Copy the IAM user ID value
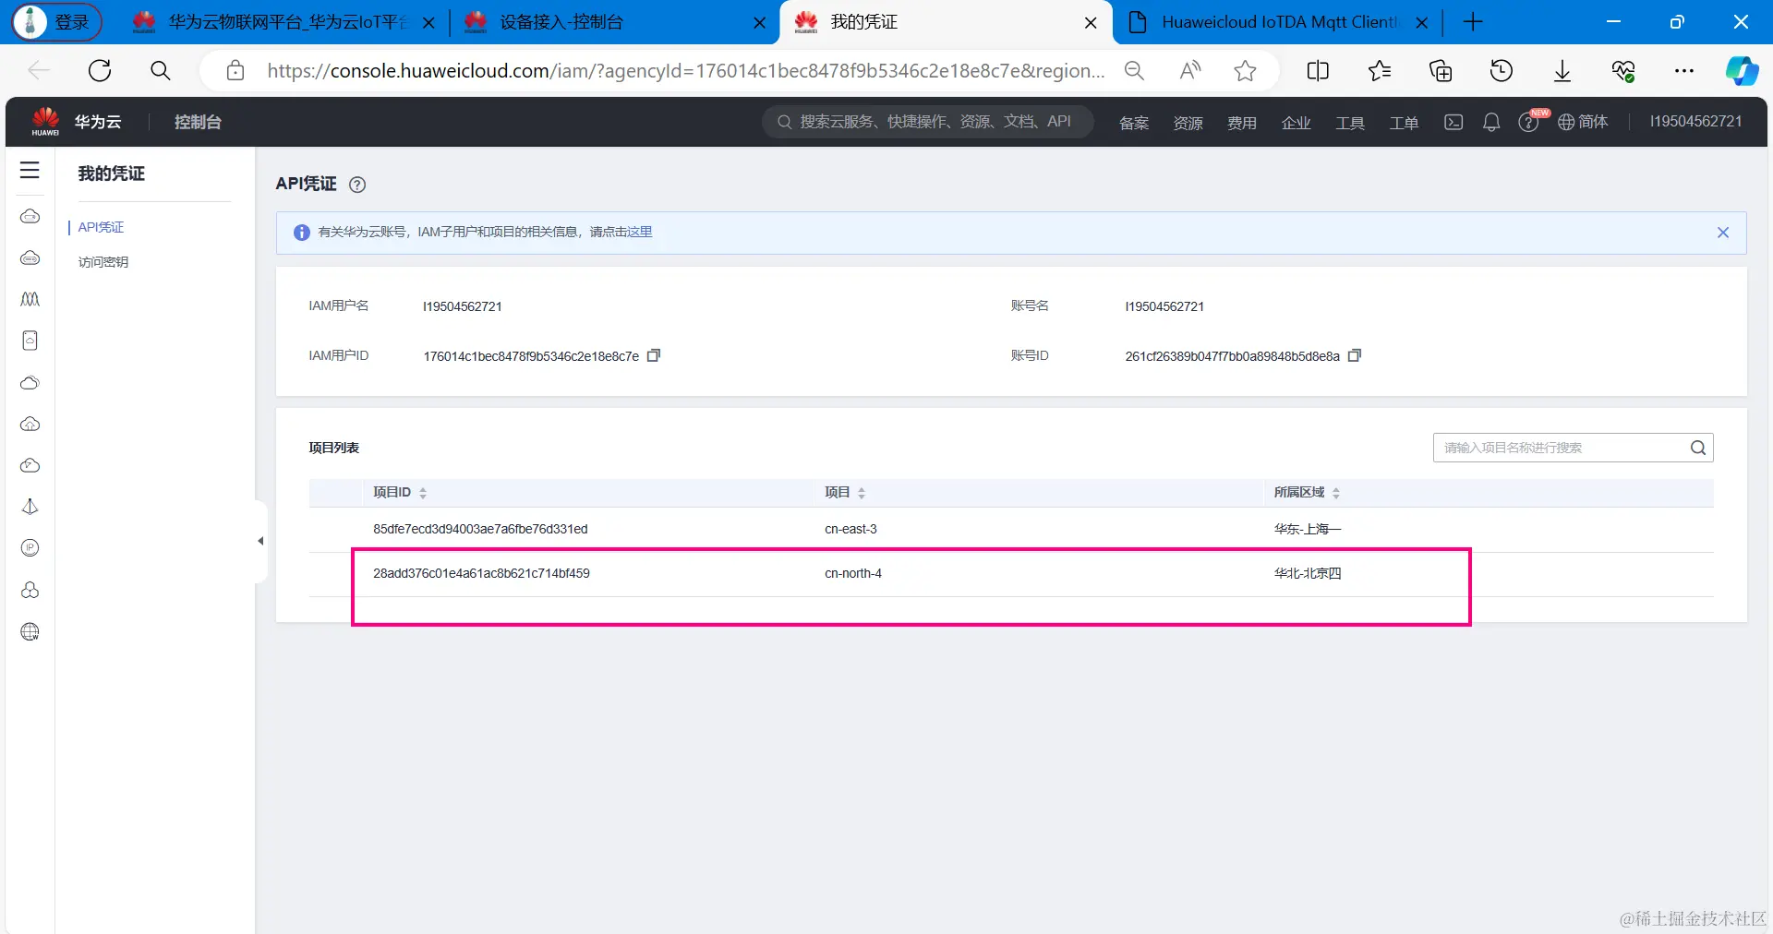1773x934 pixels. click(x=654, y=355)
